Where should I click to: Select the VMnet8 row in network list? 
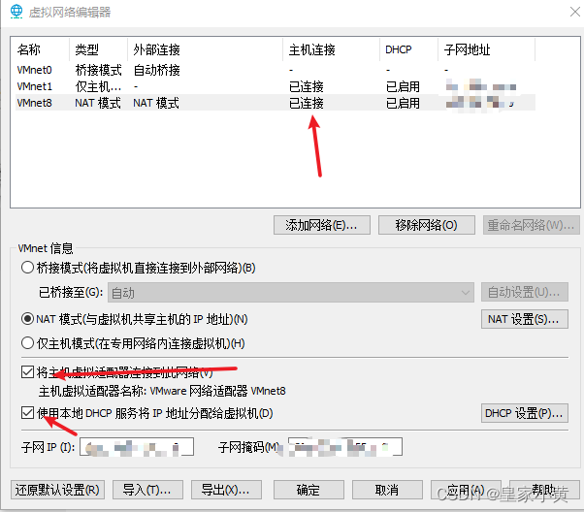(276, 103)
